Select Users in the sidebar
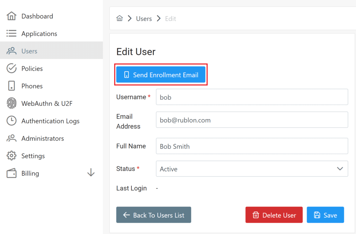356x234 pixels. pos(29,51)
